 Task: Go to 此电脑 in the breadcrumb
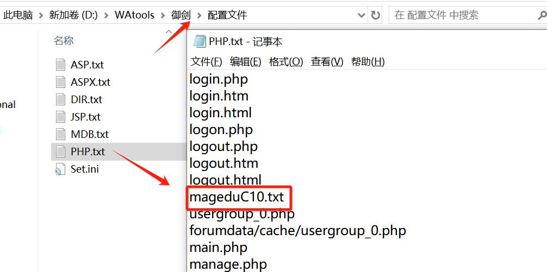(x=18, y=15)
